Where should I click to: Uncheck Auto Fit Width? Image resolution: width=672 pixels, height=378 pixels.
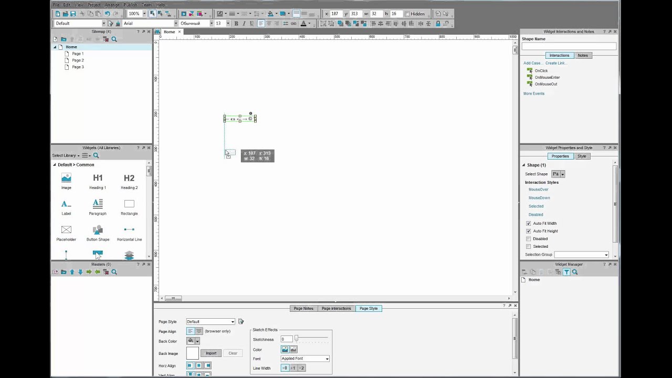pos(529,223)
